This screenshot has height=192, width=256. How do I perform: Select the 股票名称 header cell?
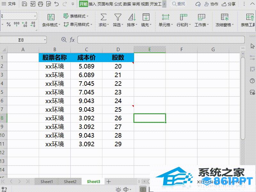55,58
